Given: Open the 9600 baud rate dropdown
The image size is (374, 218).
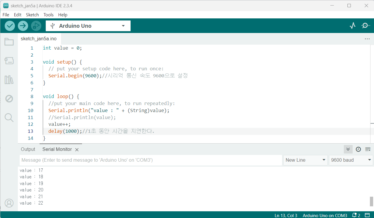Looking at the screenshot, I should 351,160.
